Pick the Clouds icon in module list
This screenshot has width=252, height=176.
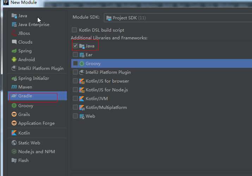[x=14, y=42]
